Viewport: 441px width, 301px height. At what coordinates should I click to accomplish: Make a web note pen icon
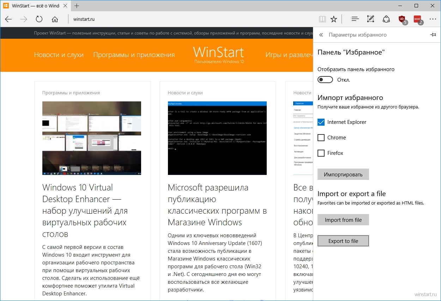[370, 19]
